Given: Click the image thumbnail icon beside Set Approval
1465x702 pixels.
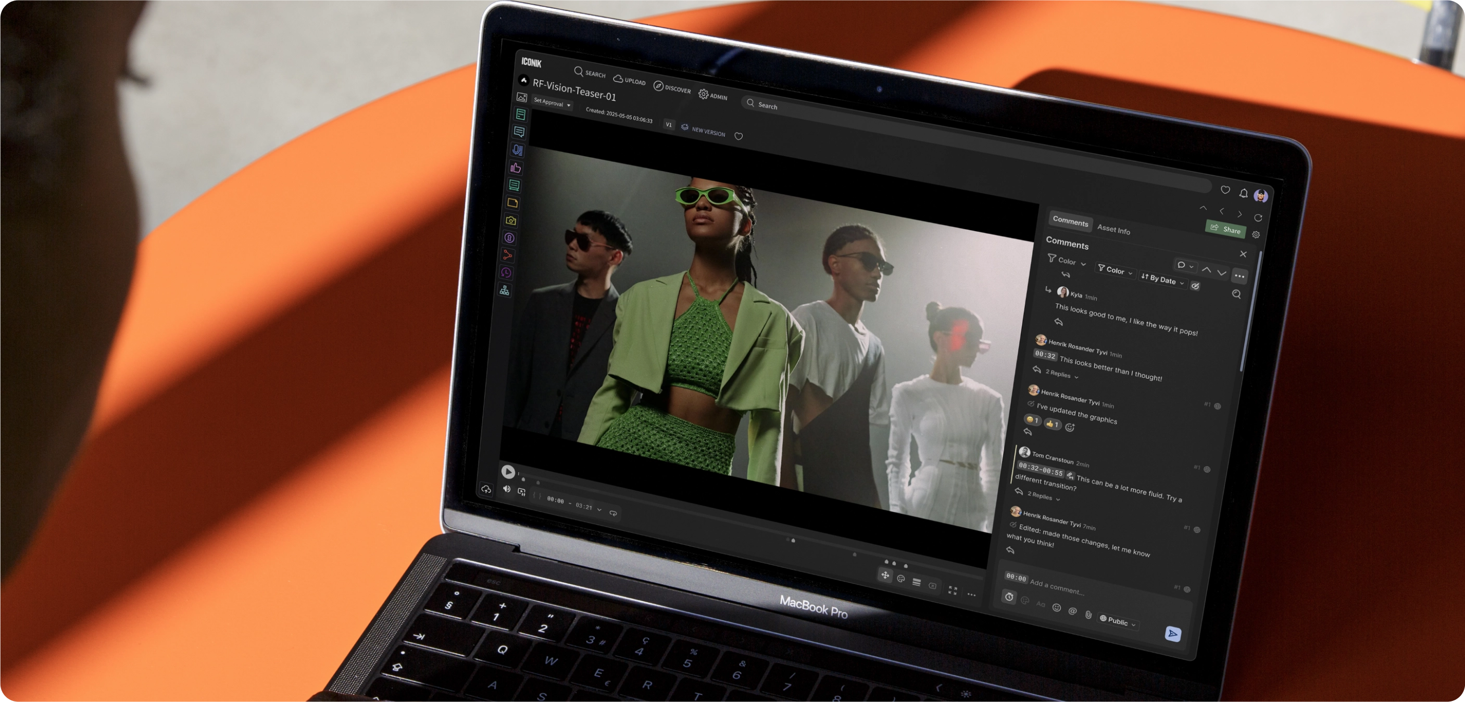Looking at the screenshot, I should 521,97.
